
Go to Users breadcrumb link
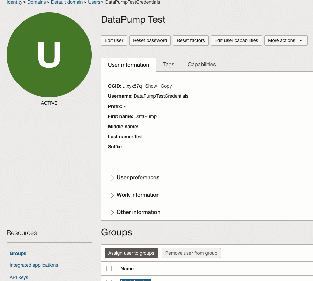[x=94, y=2]
